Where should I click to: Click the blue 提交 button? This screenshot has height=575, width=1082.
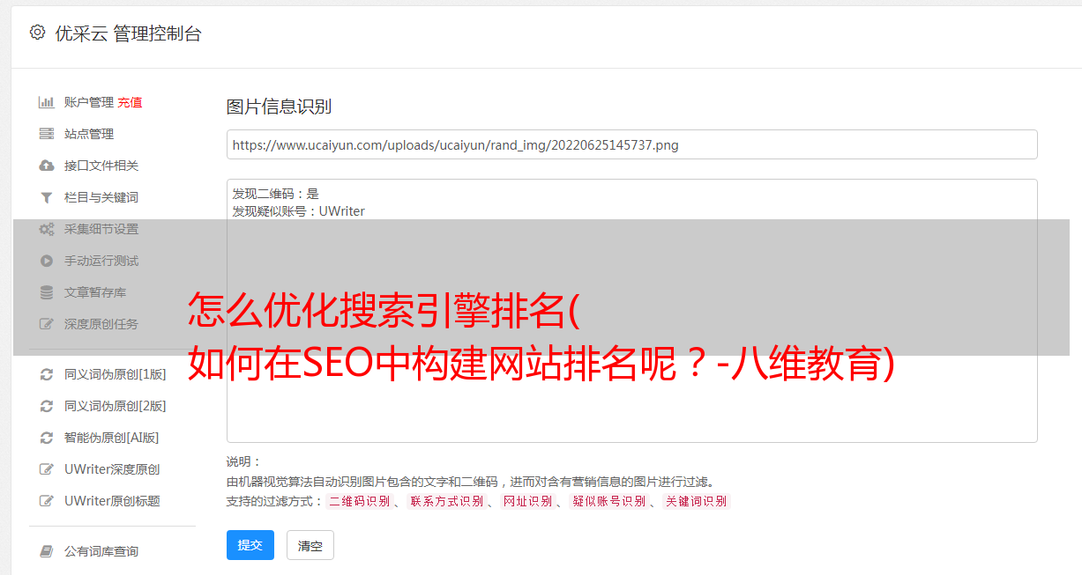tap(250, 545)
